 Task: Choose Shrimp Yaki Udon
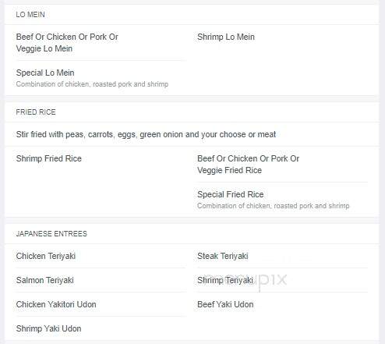pos(48,328)
